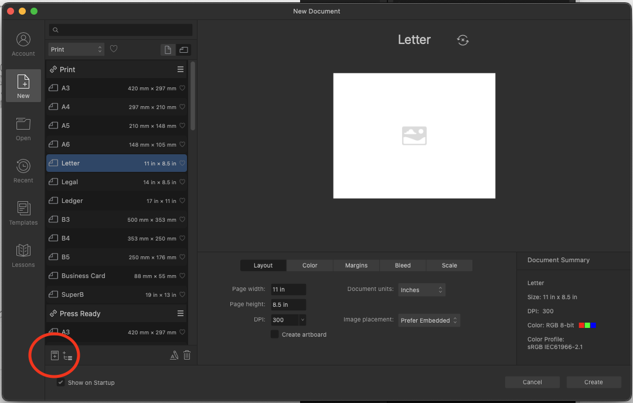Open the Templates section in sidebar
Image resolution: width=633 pixels, height=403 pixels.
[23, 213]
